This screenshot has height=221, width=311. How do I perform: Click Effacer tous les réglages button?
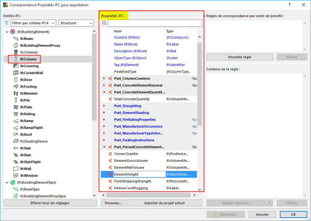50,203
